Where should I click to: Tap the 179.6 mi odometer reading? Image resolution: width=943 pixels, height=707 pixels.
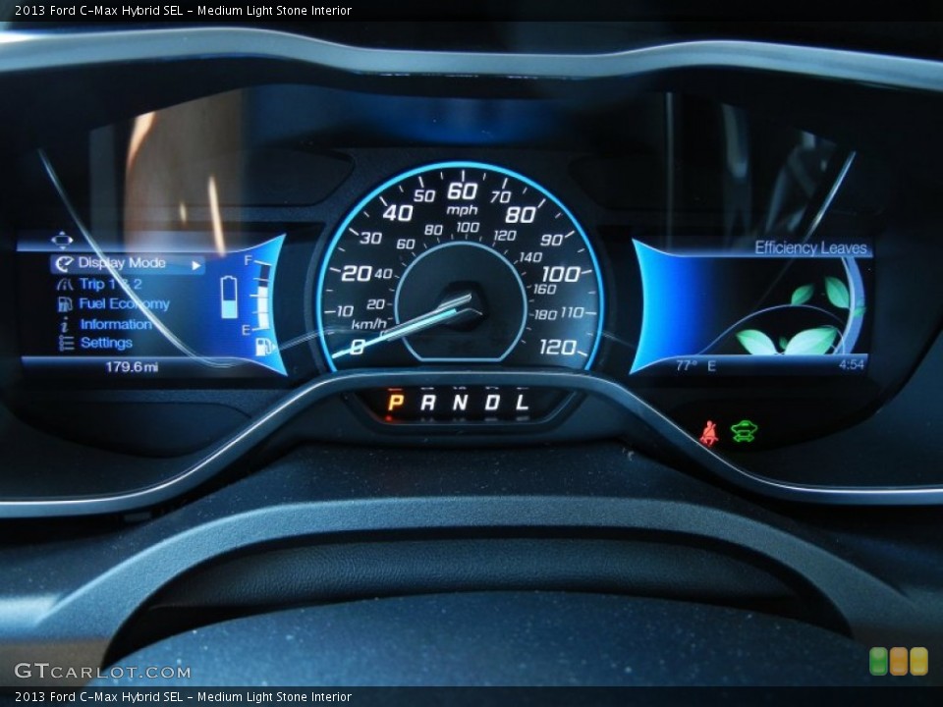[x=132, y=366]
